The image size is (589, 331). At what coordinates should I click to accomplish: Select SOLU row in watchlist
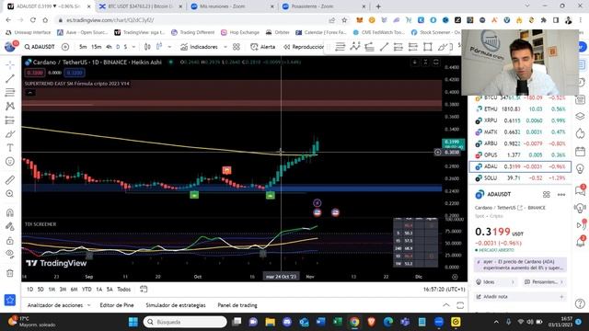coord(520,177)
